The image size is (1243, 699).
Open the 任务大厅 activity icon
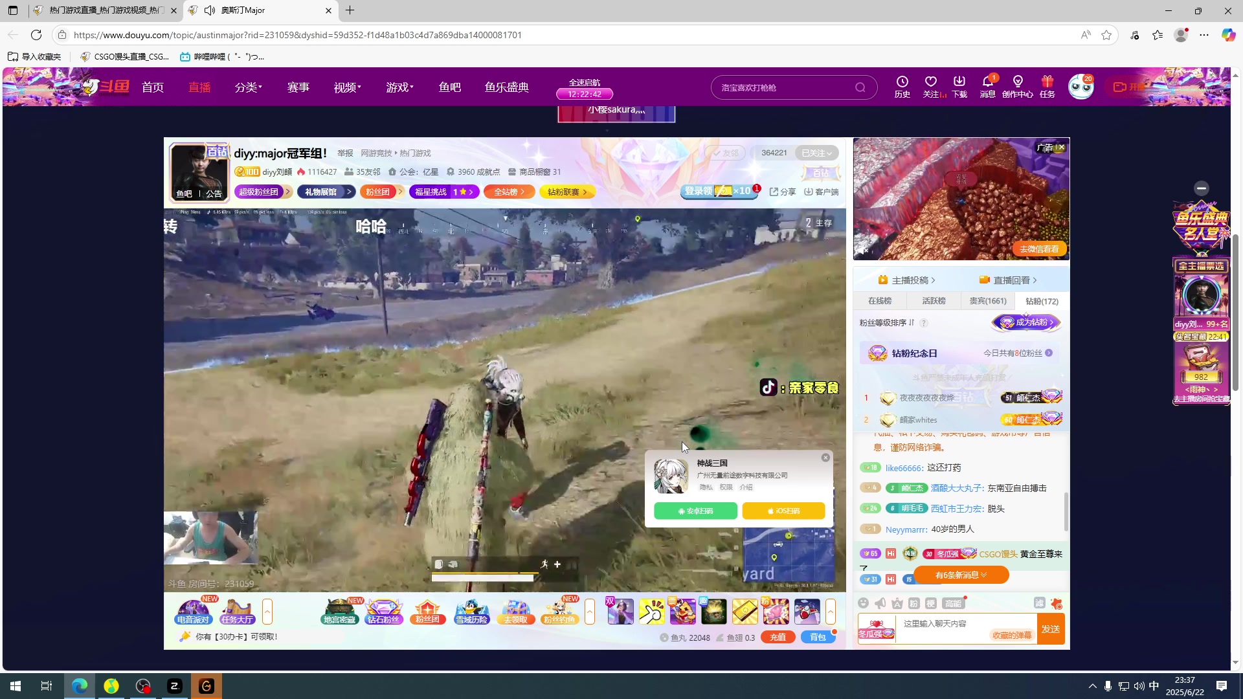tap(237, 612)
